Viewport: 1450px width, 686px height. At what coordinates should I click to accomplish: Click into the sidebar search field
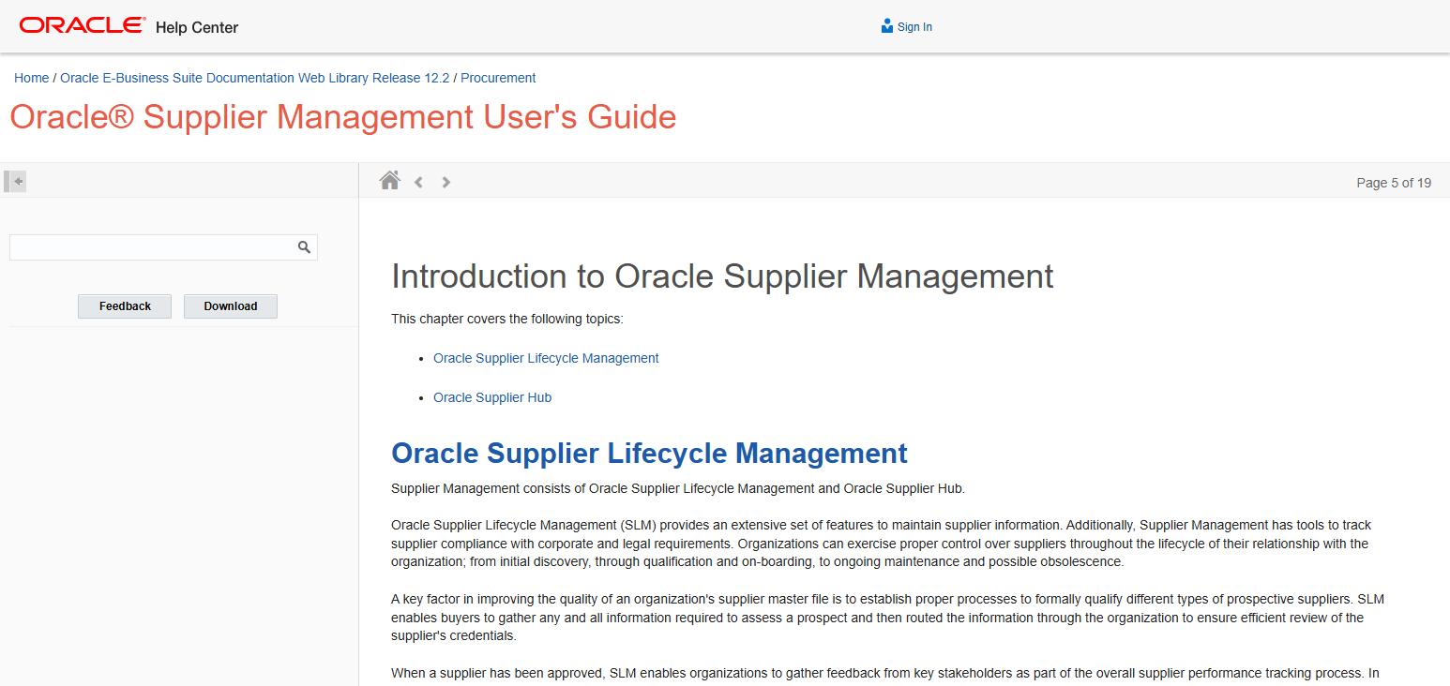tap(163, 247)
